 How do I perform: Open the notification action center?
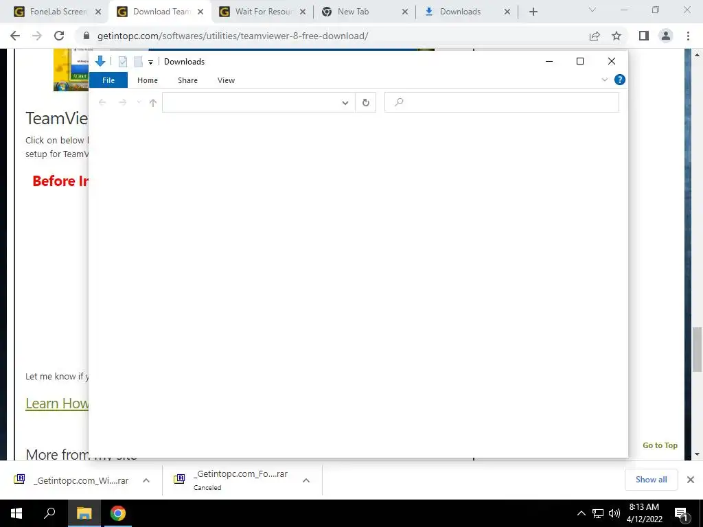(681, 513)
